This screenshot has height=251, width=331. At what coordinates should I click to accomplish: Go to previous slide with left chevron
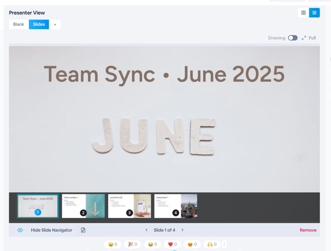coord(146,230)
